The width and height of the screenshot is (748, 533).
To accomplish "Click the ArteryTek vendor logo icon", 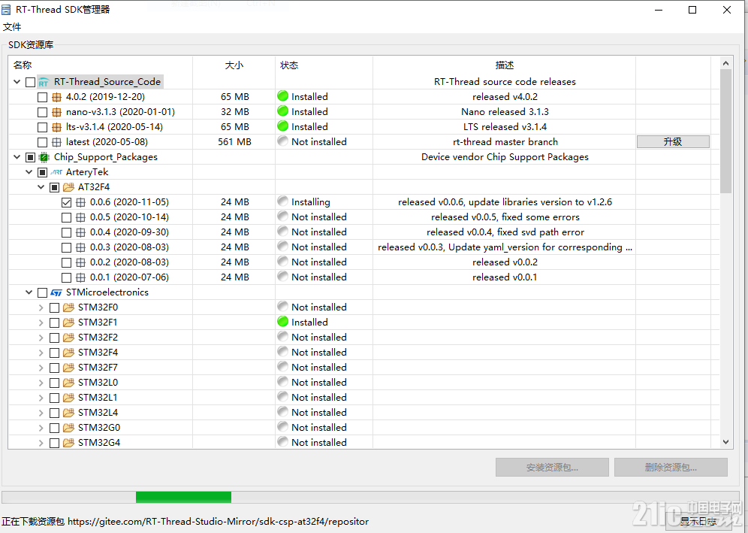I will click(x=56, y=172).
